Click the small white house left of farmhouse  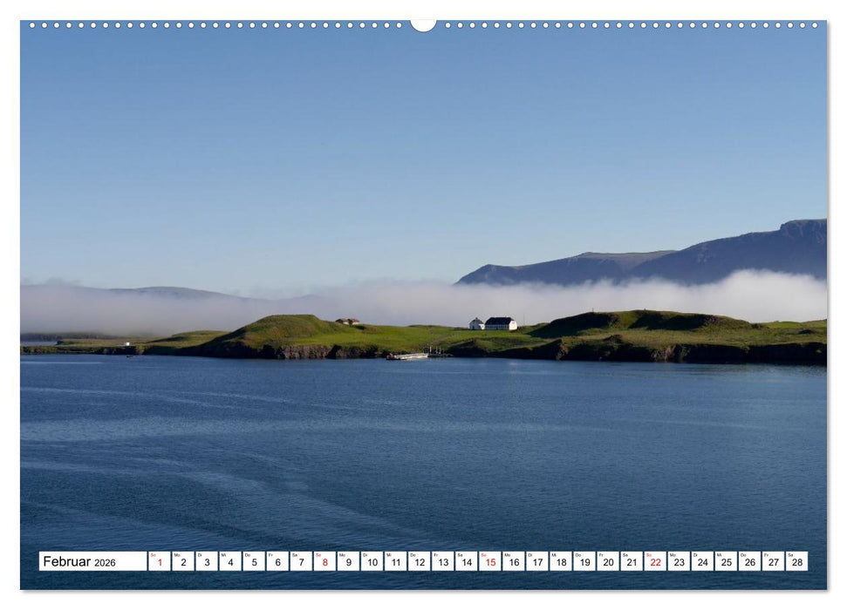click(x=476, y=324)
